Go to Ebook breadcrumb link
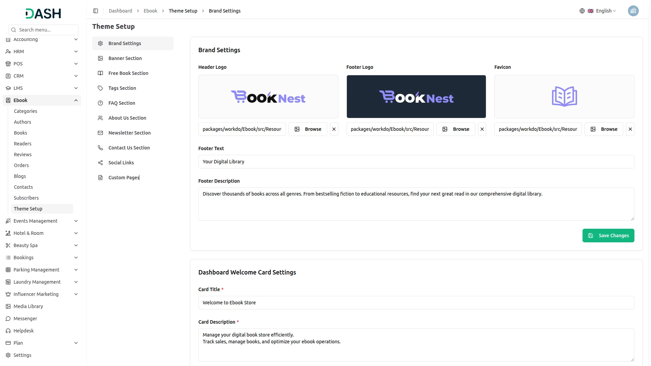 tap(150, 11)
